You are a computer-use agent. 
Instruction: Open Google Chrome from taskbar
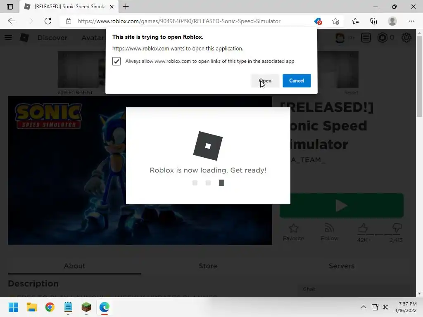(x=50, y=307)
